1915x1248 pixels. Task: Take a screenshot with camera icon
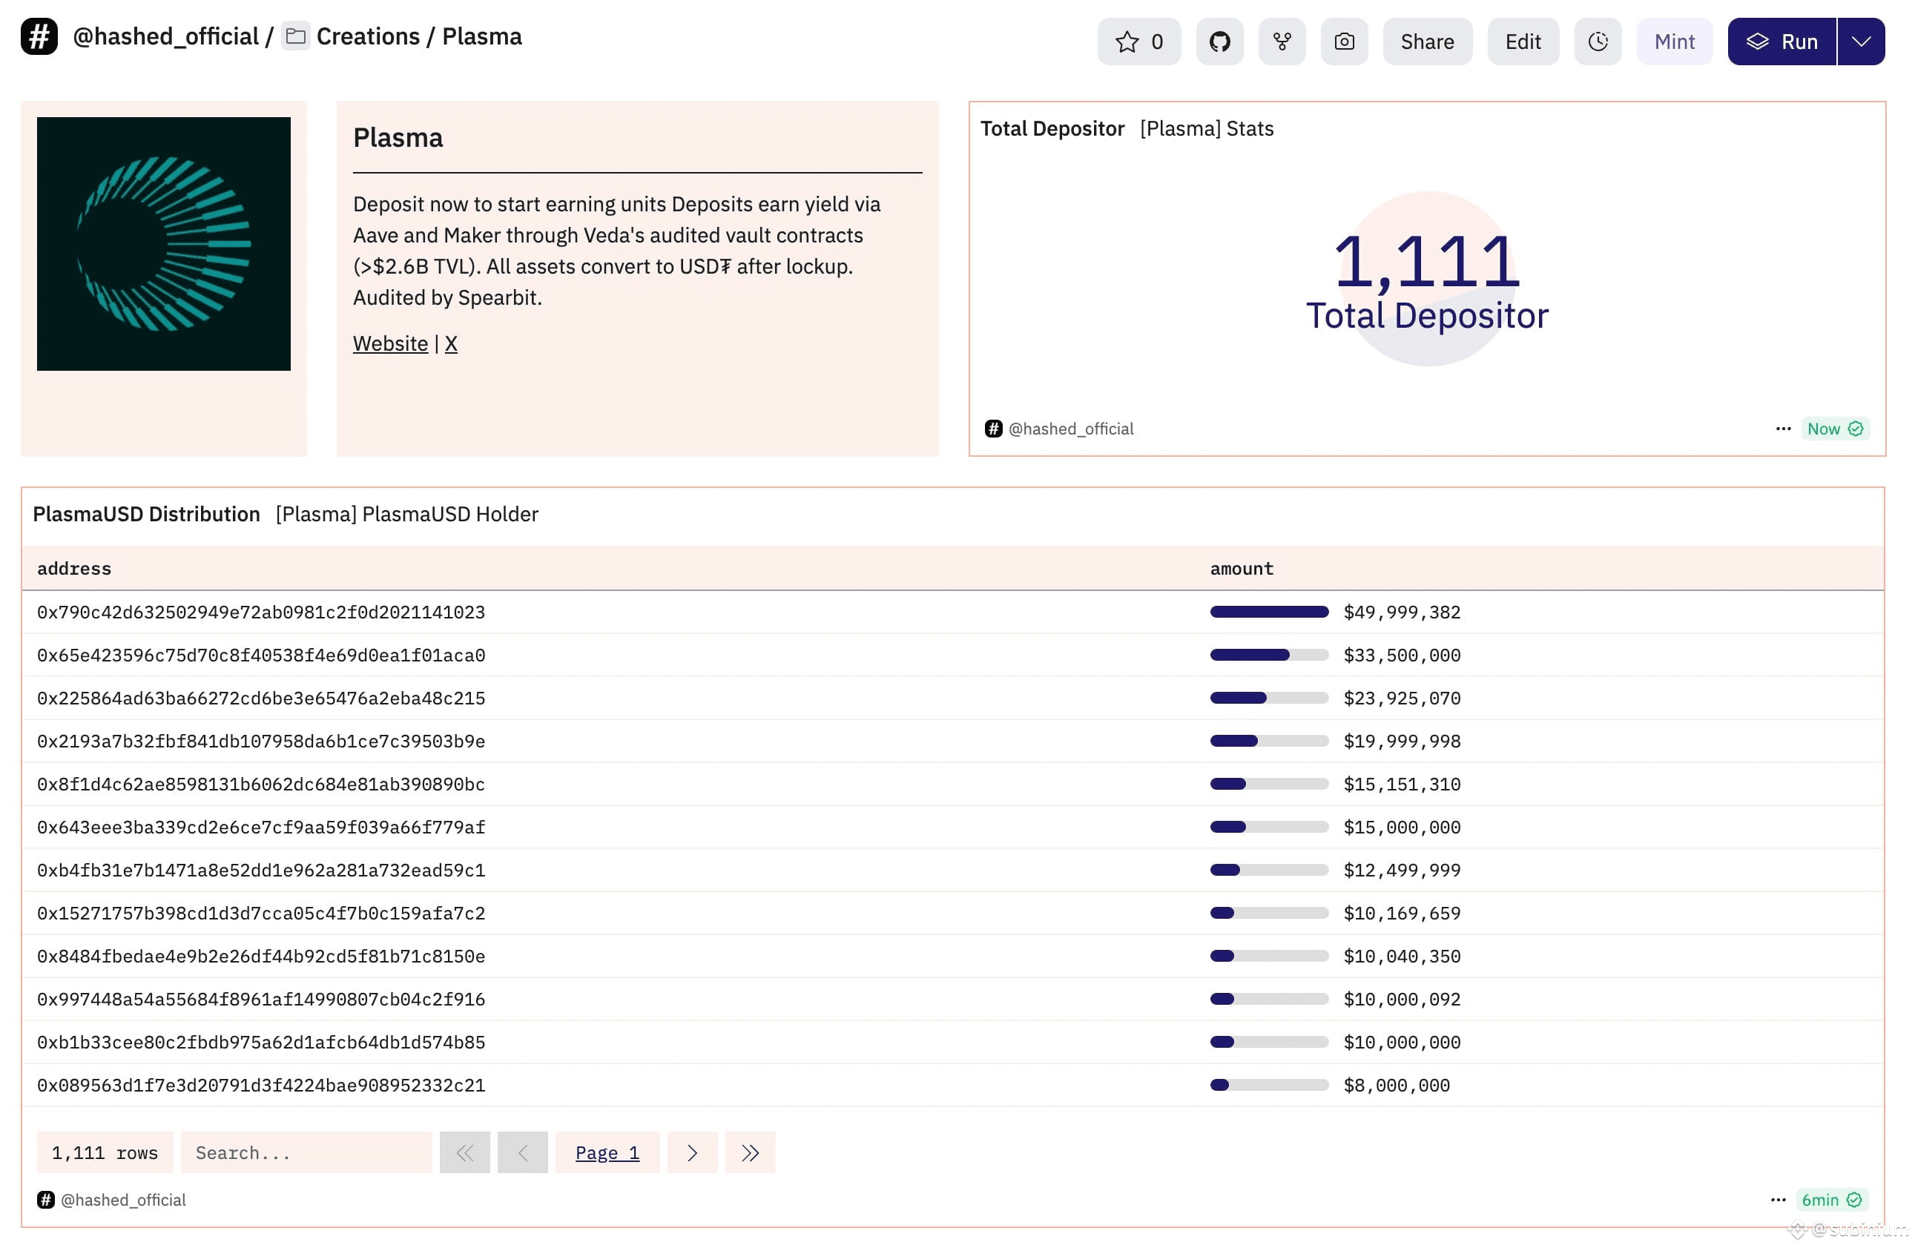[x=1344, y=42]
